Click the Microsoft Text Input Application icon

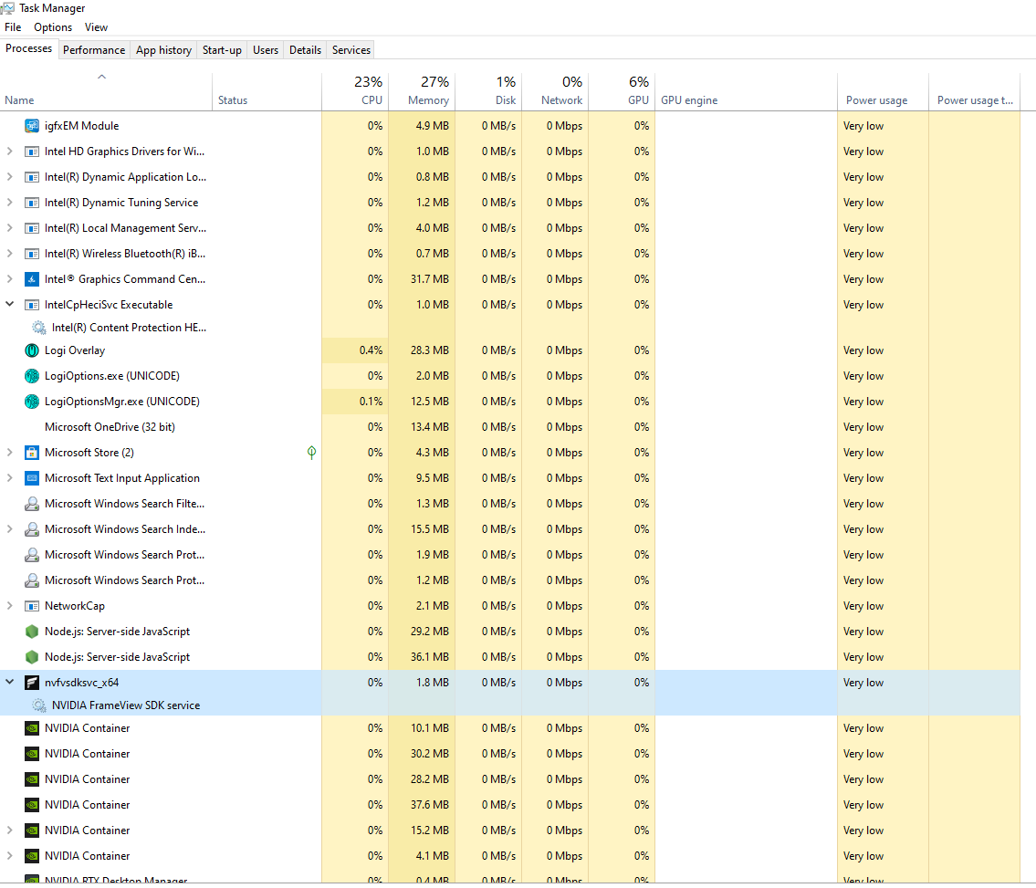[x=32, y=478]
